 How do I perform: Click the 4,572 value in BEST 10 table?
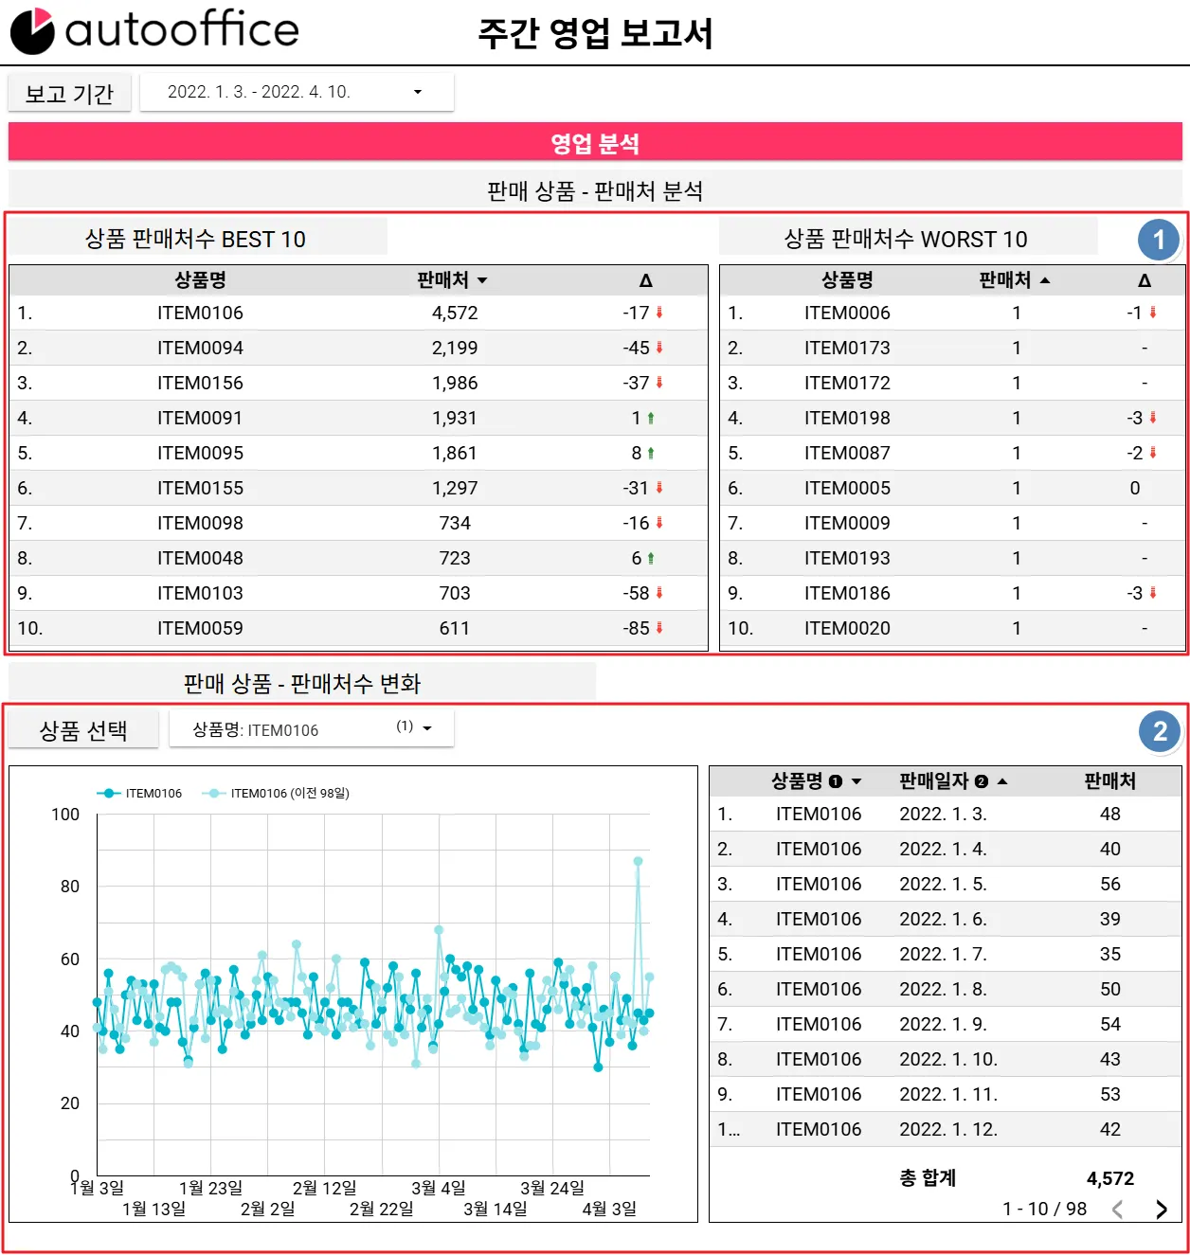(x=455, y=313)
